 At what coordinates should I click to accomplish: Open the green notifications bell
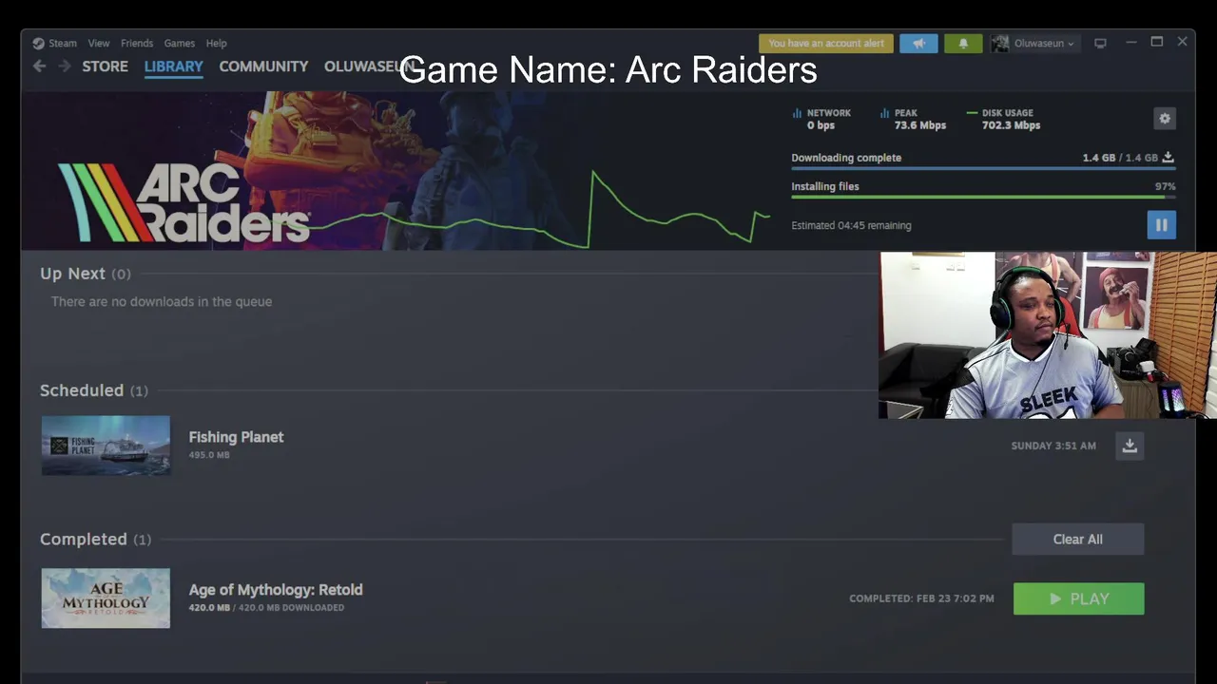(x=963, y=44)
